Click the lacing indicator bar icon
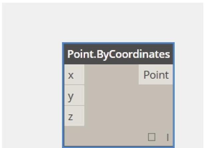This screenshot has height=148, width=209. pyautogui.click(x=168, y=137)
